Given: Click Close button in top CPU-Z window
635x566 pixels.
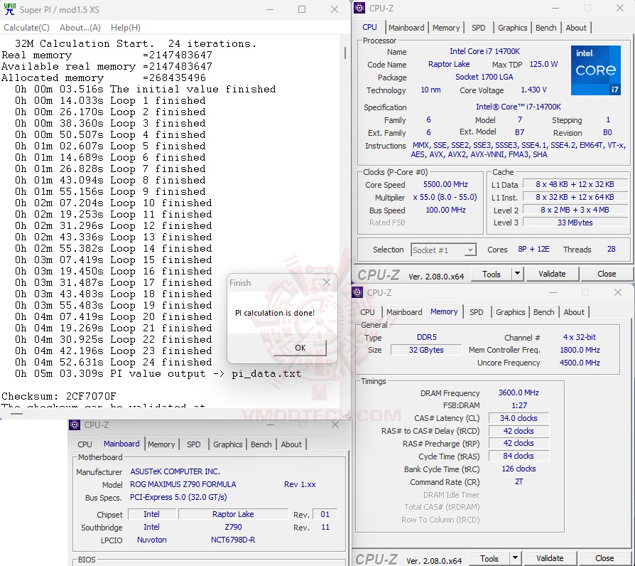Looking at the screenshot, I should (607, 274).
